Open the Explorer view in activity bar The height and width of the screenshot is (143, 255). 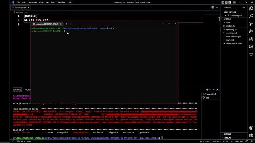pyautogui.click(x=251, y=8)
